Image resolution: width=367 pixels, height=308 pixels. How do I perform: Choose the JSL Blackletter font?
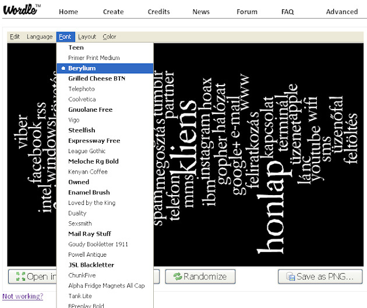(x=105, y=265)
